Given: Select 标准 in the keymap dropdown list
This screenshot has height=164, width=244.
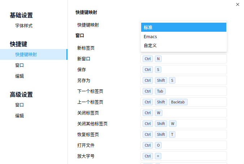Looking at the screenshot, I should point(184,27).
